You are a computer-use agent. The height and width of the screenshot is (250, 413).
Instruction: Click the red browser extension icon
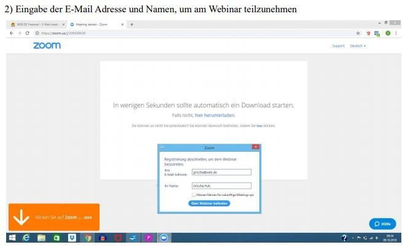(369, 33)
